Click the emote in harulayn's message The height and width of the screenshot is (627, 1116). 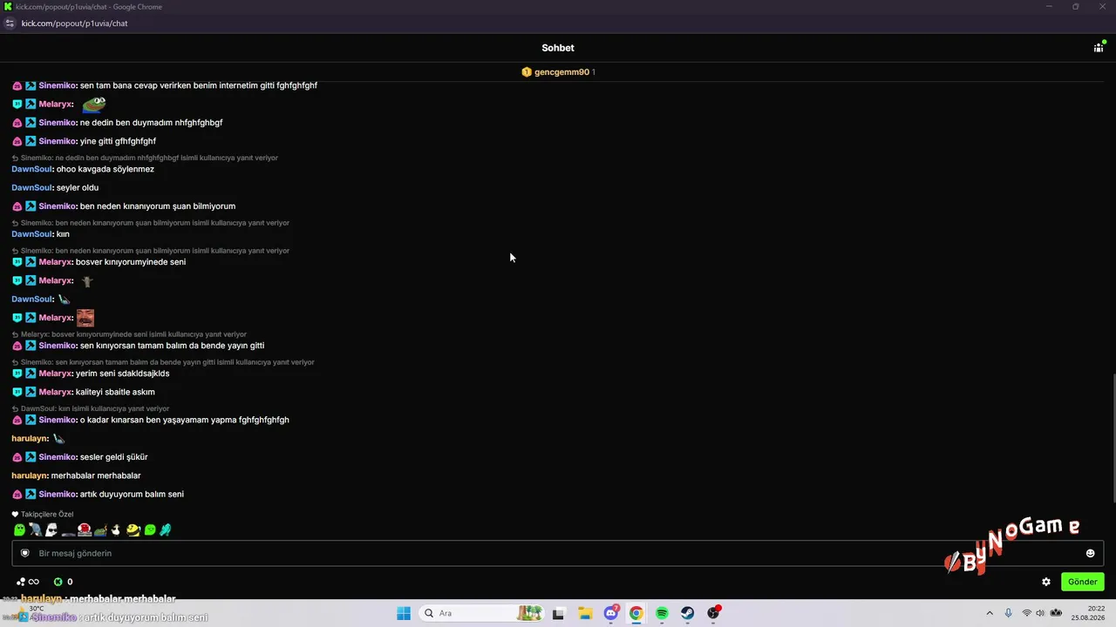click(58, 439)
